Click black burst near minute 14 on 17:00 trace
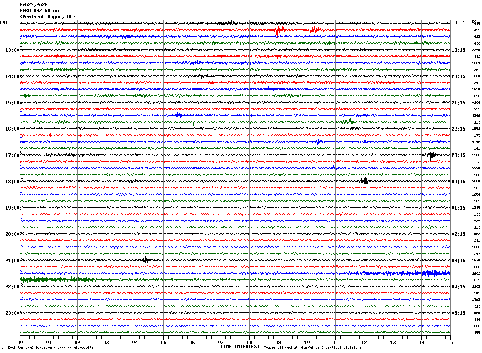Image resolution: width=482 pixels, height=353 pixels. [x=432, y=154]
